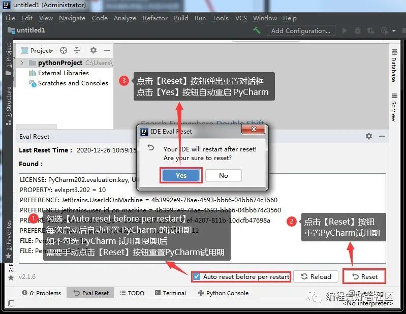Click the Build hammer icon
This screenshot has width=406, height=314.
257,30
